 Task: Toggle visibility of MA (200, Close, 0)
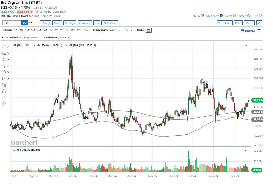[71, 45]
